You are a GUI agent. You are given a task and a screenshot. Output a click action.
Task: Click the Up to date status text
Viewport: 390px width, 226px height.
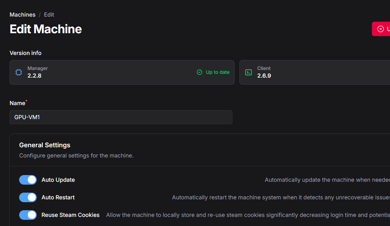click(x=217, y=72)
